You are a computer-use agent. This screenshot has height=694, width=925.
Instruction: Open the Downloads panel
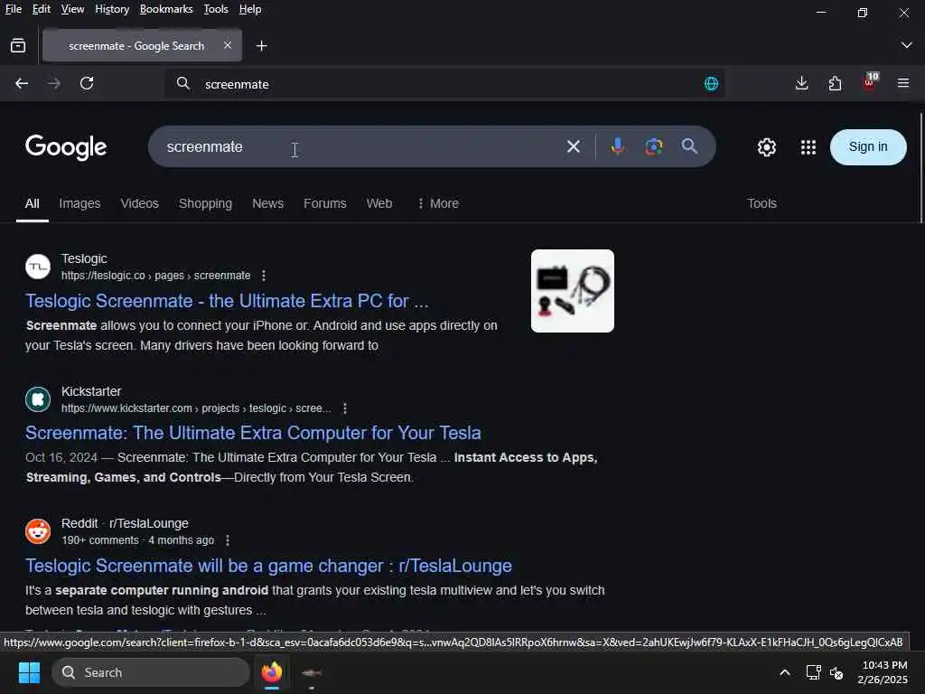click(x=801, y=83)
